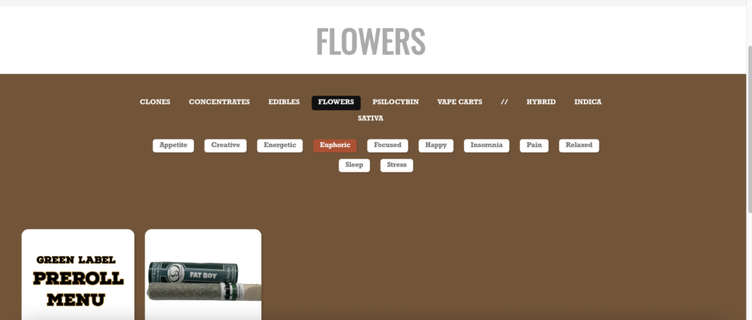The height and width of the screenshot is (320, 752).
Task: Toggle the Focused effect tag
Action: [388, 145]
